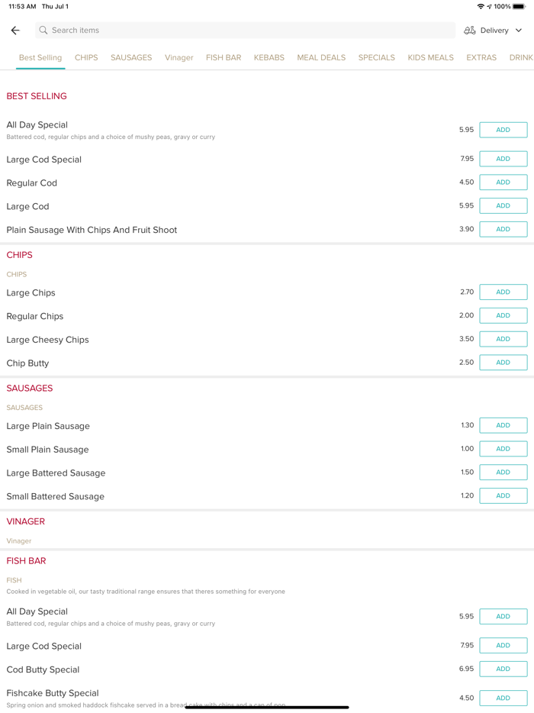Switch to the CHIPS tab
Viewport: 534px width, 713px height.
[86, 58]
